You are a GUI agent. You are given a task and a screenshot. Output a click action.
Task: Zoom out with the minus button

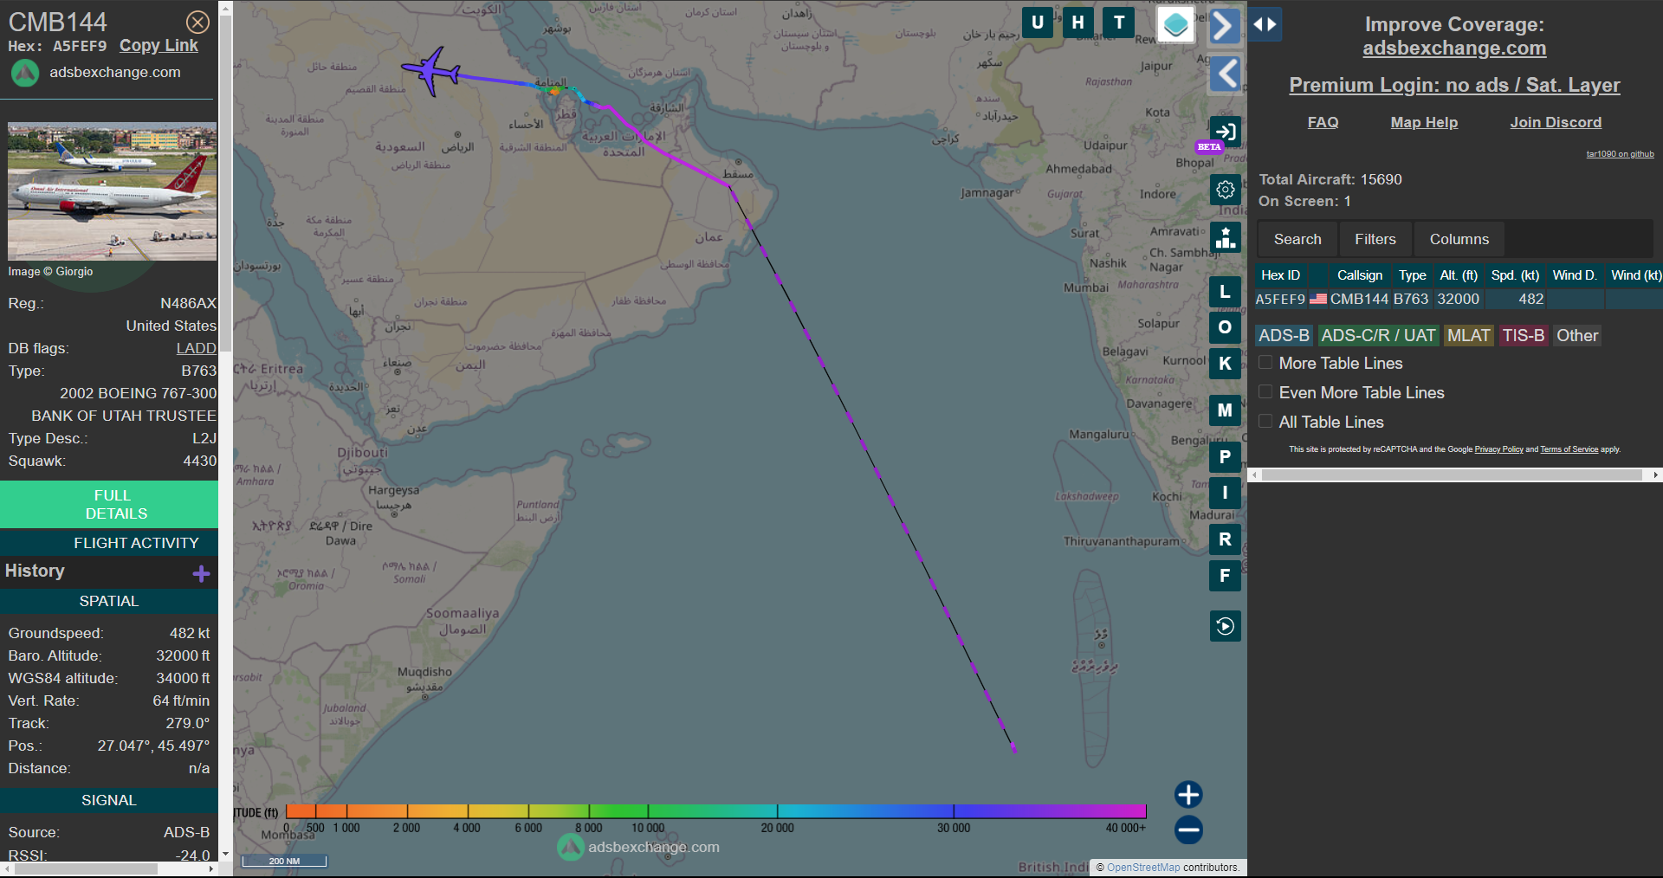[1188, 830]
